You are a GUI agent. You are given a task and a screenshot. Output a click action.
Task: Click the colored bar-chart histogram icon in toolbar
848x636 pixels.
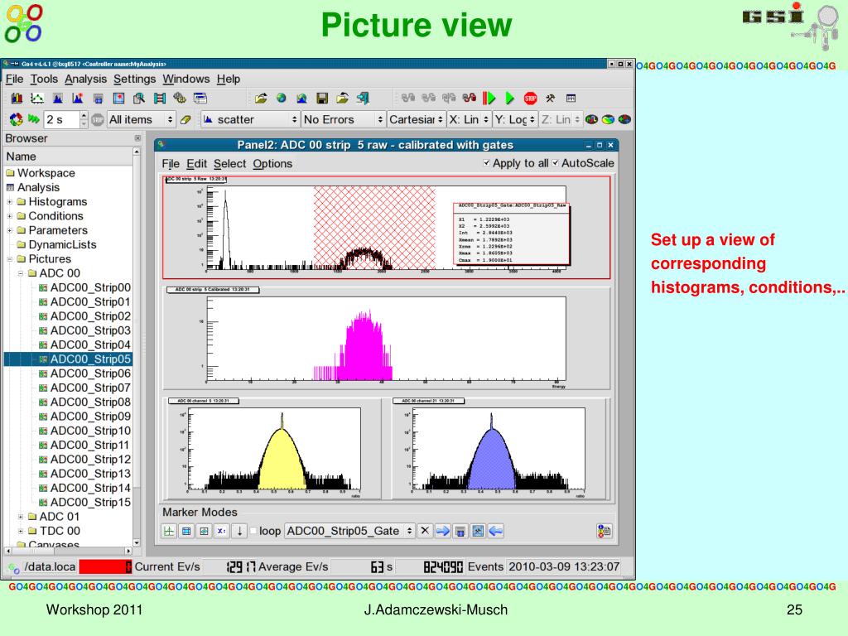pyautogui.click(x=17, y=99)
